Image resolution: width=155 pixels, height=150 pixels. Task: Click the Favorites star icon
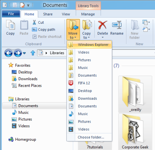11,65
